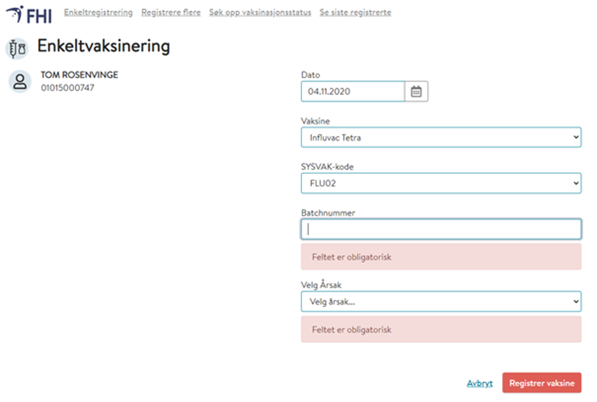Select patient name Tom Rosenvinge

tap(79, 75)
